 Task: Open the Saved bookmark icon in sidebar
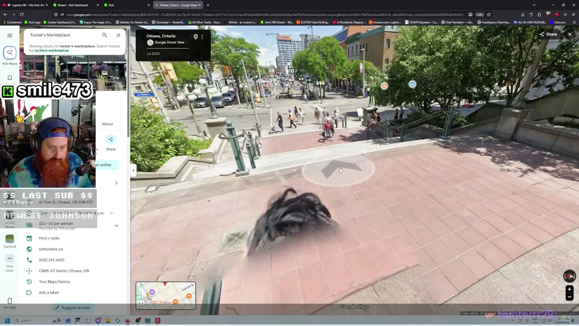pyautogui.click(x=9, y=78)
